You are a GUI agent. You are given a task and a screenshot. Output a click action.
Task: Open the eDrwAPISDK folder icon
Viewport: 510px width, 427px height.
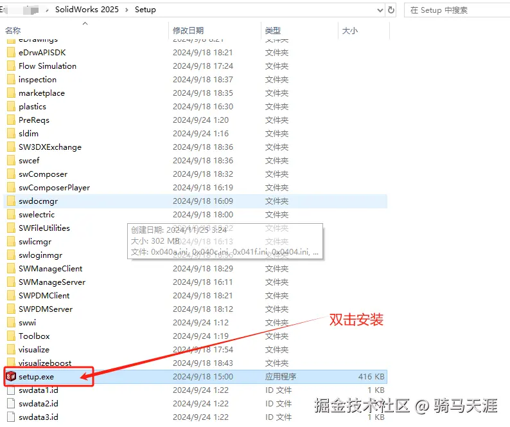tap(11, 53)
